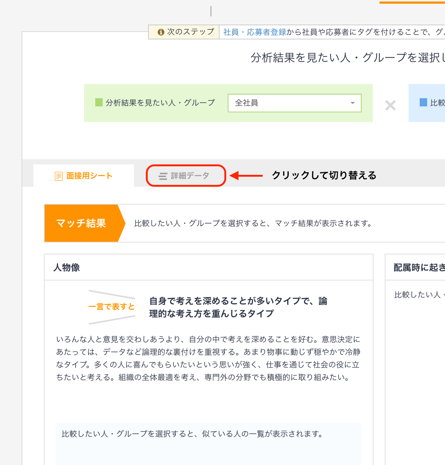Expand the person/group selection combo box

(294, 103)
